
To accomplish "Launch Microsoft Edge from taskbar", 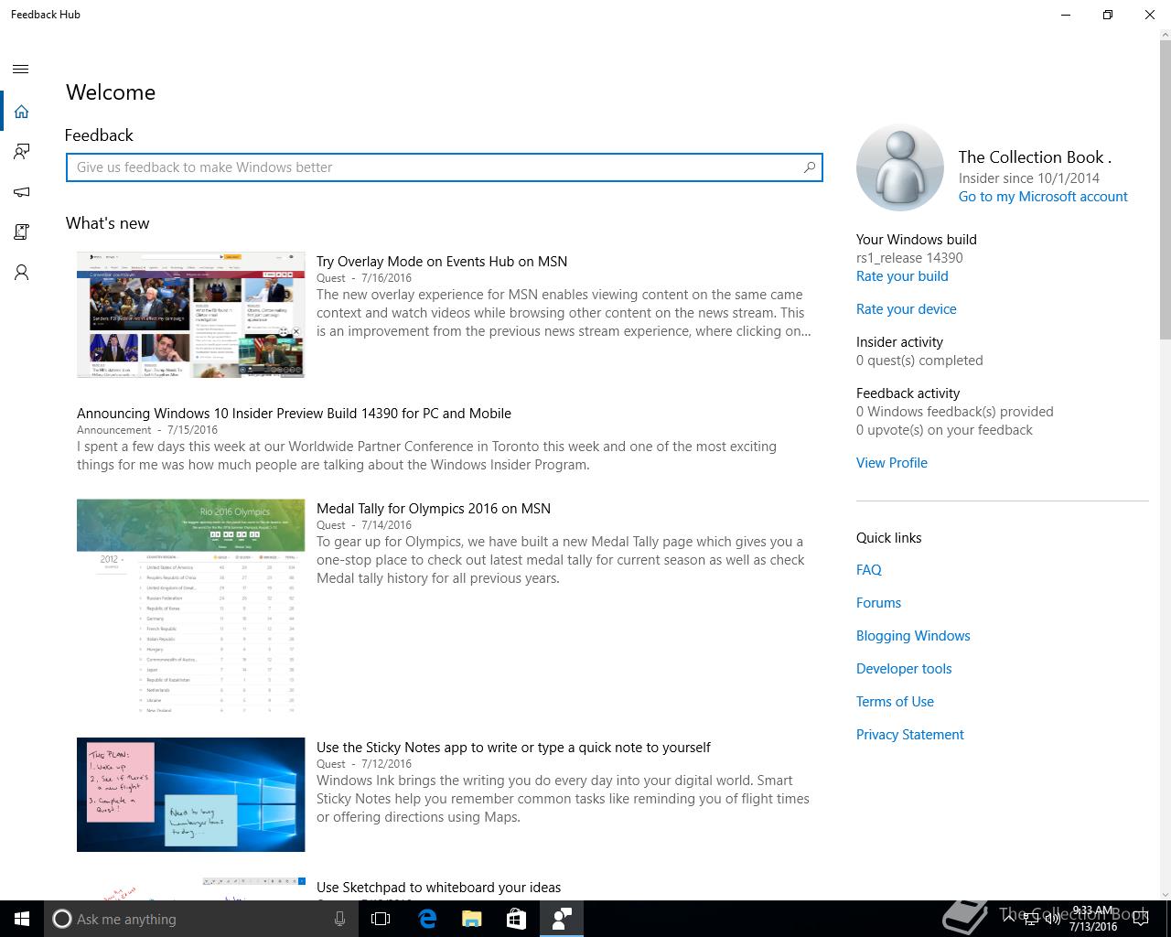I will [426, 919].
